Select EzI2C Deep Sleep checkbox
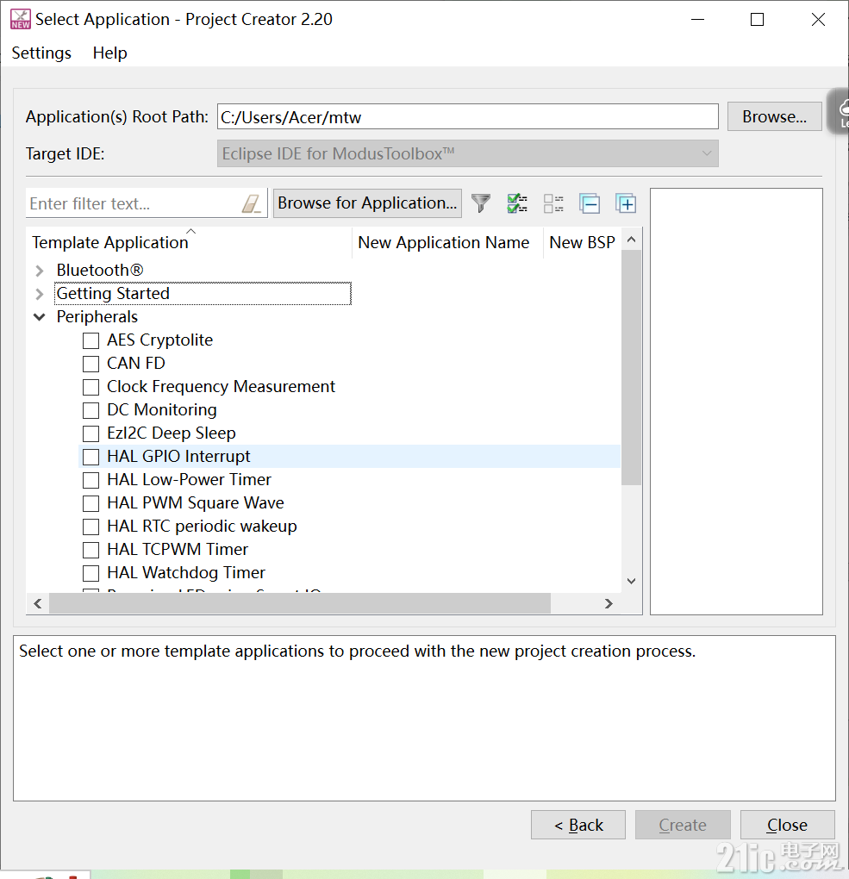Screen dimensions: 849x879 pos(91,433)
